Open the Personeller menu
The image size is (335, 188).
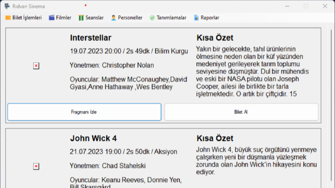127,18
